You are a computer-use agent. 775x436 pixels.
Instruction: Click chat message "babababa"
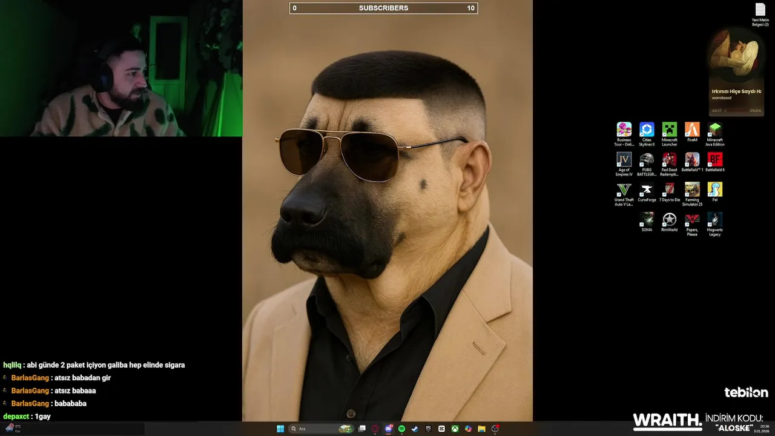click(x=70, y=403)
